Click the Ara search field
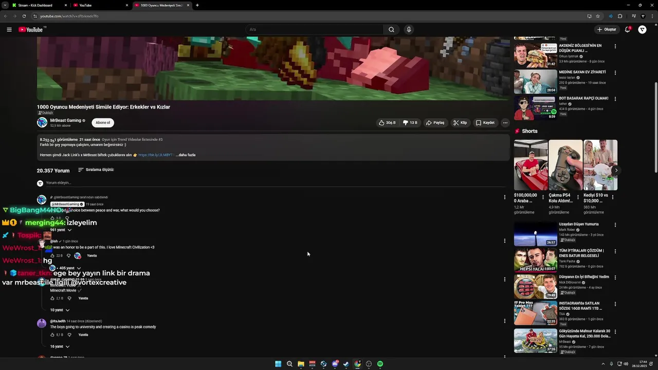This screenshot has height=370, width=658. pos(315,29)
